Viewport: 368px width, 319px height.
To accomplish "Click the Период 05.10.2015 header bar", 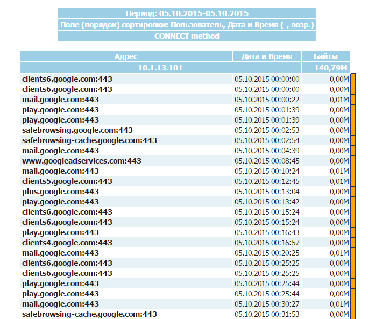I will tap(187, 13).
